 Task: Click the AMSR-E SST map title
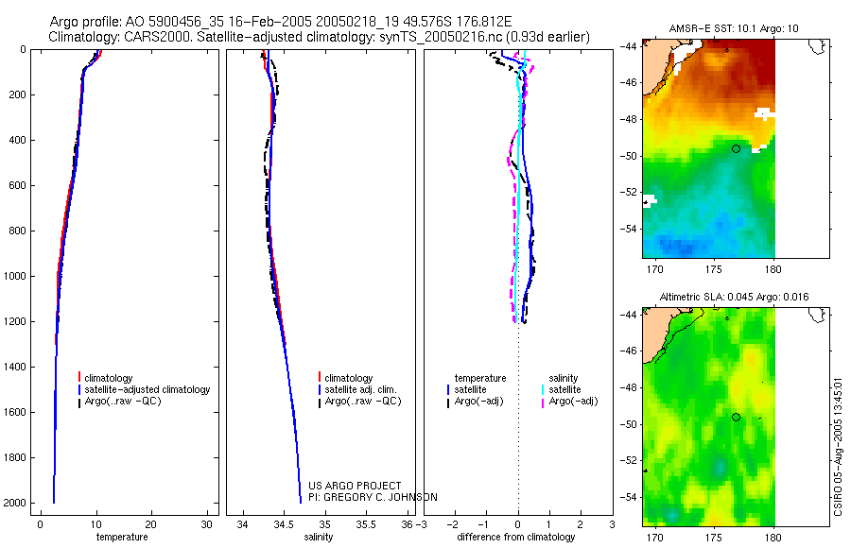[734, 28]
